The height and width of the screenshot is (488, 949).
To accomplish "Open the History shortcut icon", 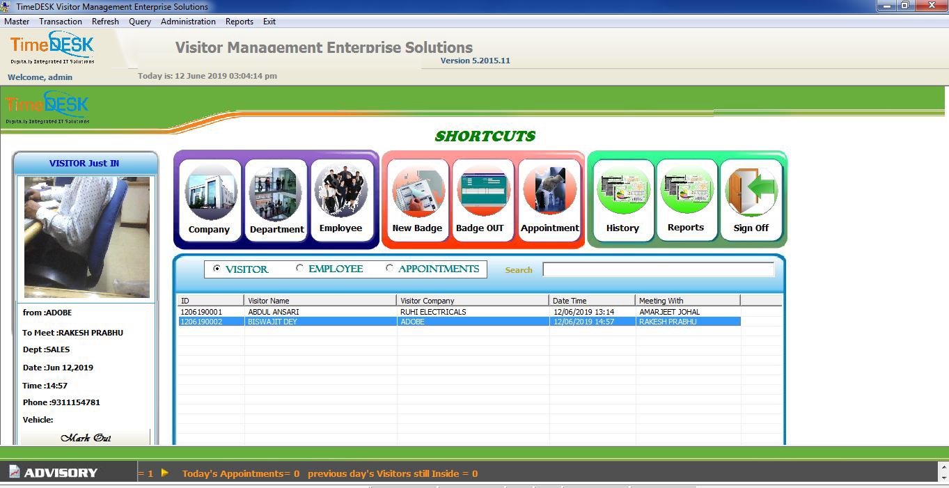I will point(622,199).
